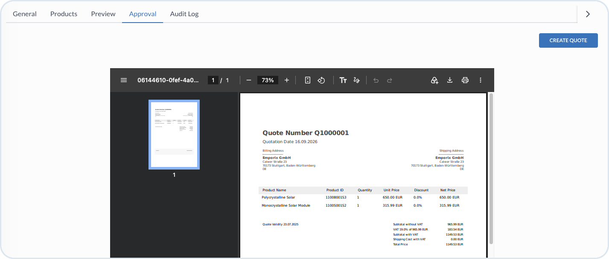Click the PDF vertical scrollbar
Viewport: 609px width, 259px height.
[x=491, y=169]
